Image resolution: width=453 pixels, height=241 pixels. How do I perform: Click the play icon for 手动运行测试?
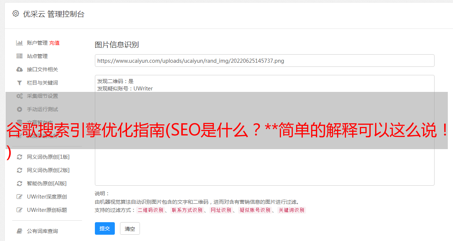pyautogui.click(x=20, y=109)
